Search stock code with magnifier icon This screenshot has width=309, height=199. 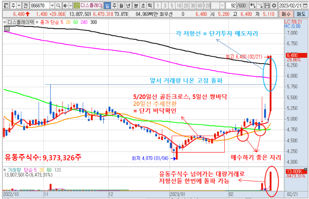point(58,6)
